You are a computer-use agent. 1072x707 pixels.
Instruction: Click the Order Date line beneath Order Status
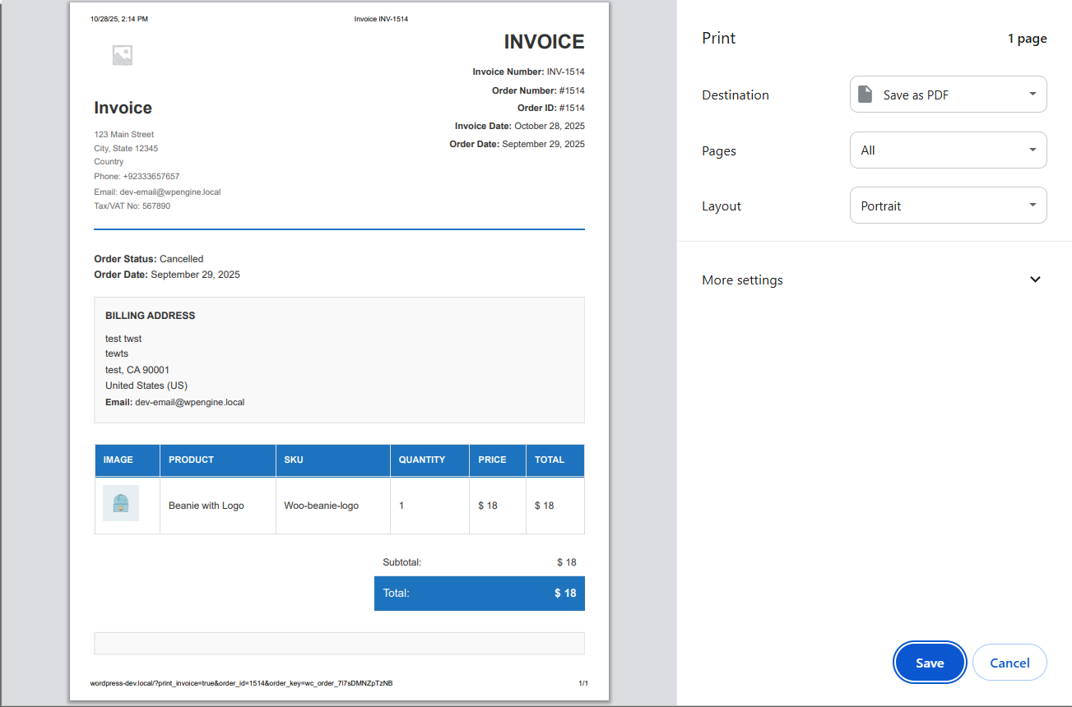tap(167, 275)
